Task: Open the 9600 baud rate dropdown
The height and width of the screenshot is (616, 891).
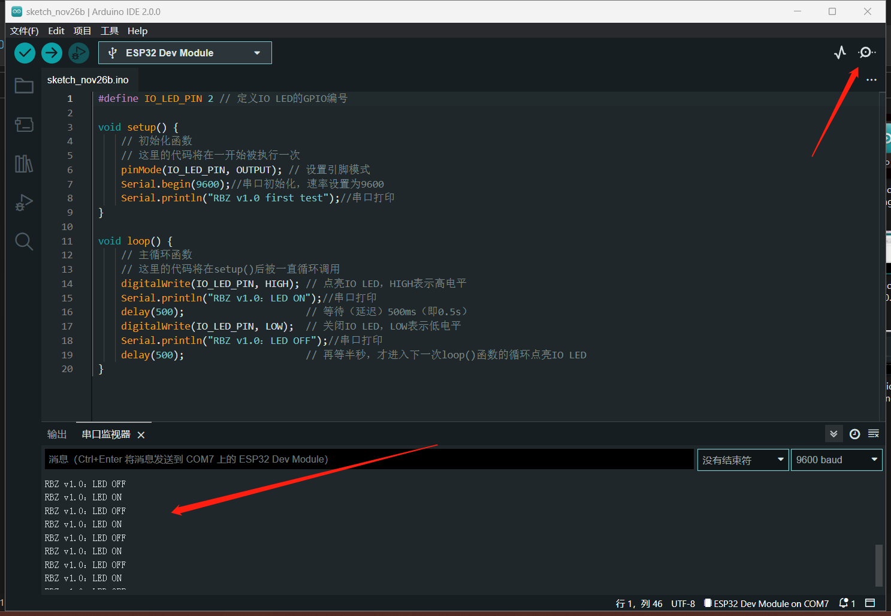Action: pos(836,460)
